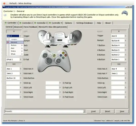Click left trigger value field showing 0
The image size is (136, 126).
pyautogui.click(x=14, y=31)
